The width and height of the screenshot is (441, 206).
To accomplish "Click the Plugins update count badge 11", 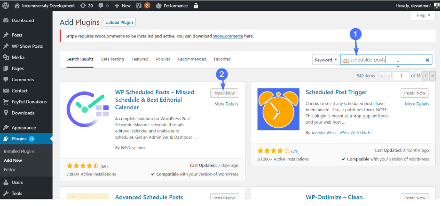I will pos(31,139).
